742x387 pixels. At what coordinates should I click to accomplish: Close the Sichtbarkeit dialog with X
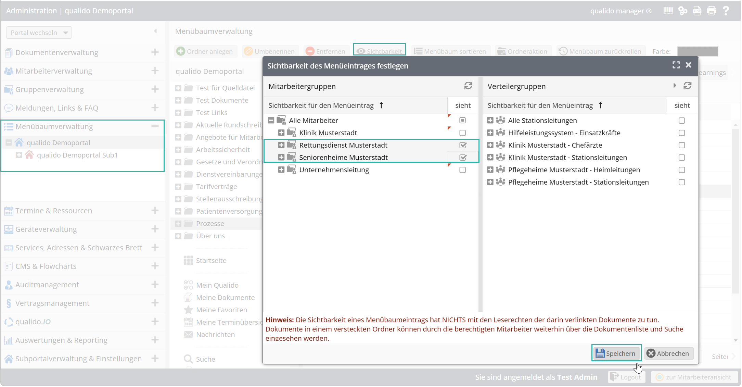click(x=689, y=65)
